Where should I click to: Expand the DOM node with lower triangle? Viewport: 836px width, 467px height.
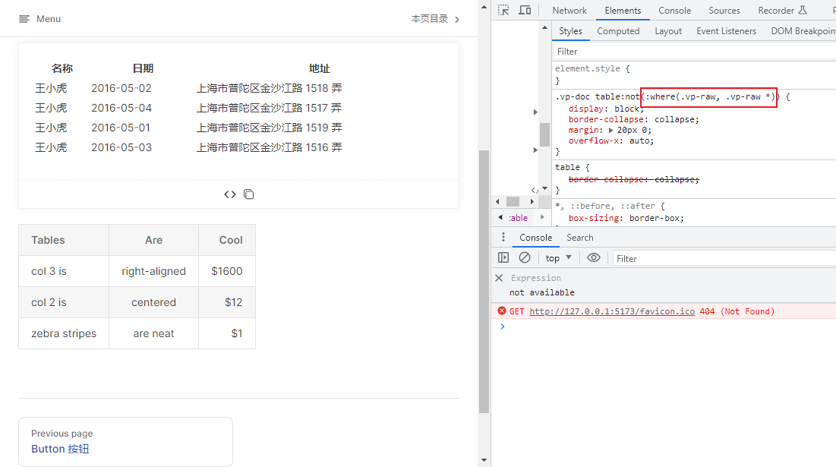[x=535, y=150]
